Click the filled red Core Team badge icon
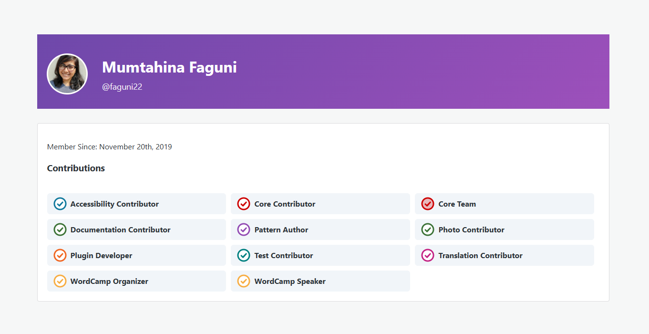This screenshot has height=334, width=649. (428, 204)
